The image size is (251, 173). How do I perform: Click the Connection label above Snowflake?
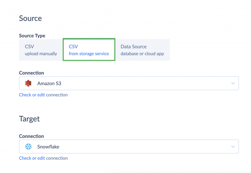31,136
